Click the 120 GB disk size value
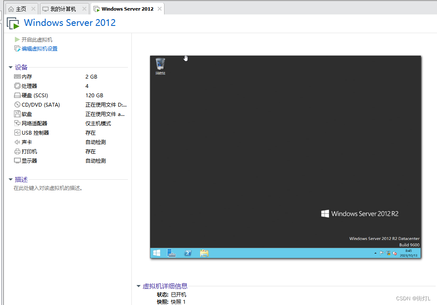Viewport: 437px width, 305px height. (94, 95)
